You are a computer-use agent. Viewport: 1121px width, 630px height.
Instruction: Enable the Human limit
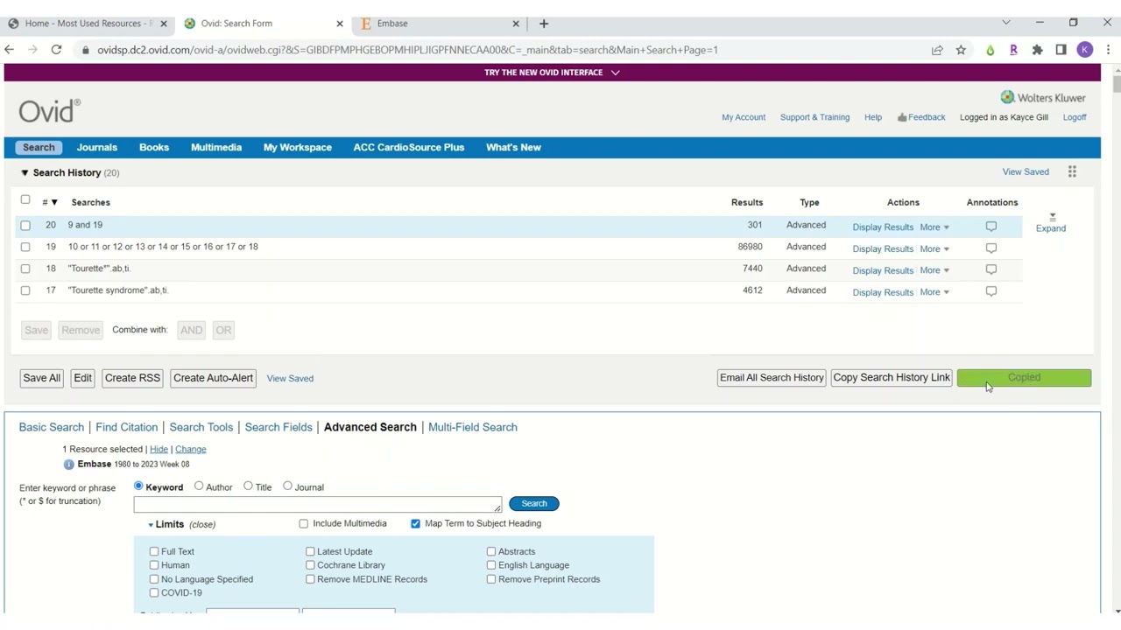pos(154,565)
